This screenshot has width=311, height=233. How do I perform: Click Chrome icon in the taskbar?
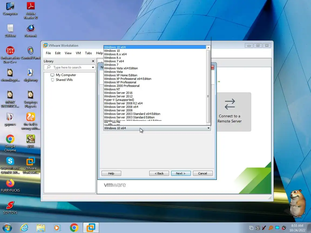point(74,228)
